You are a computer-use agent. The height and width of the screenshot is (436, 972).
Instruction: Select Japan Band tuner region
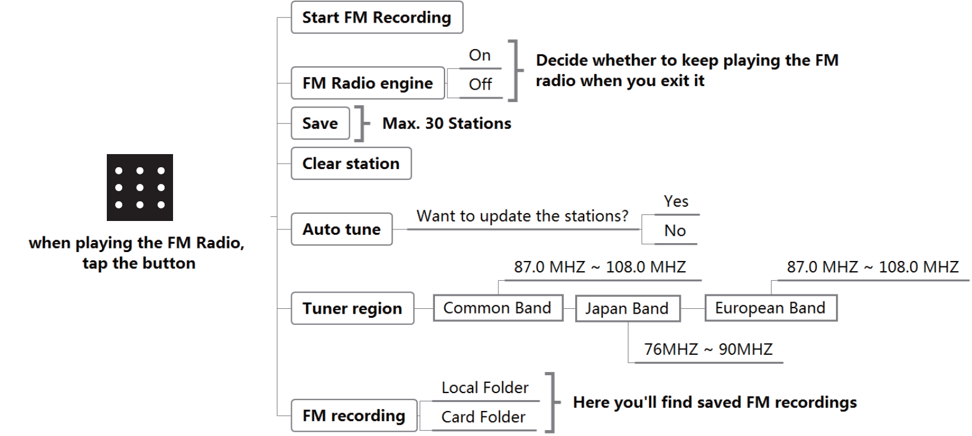[x=627, y=309]
